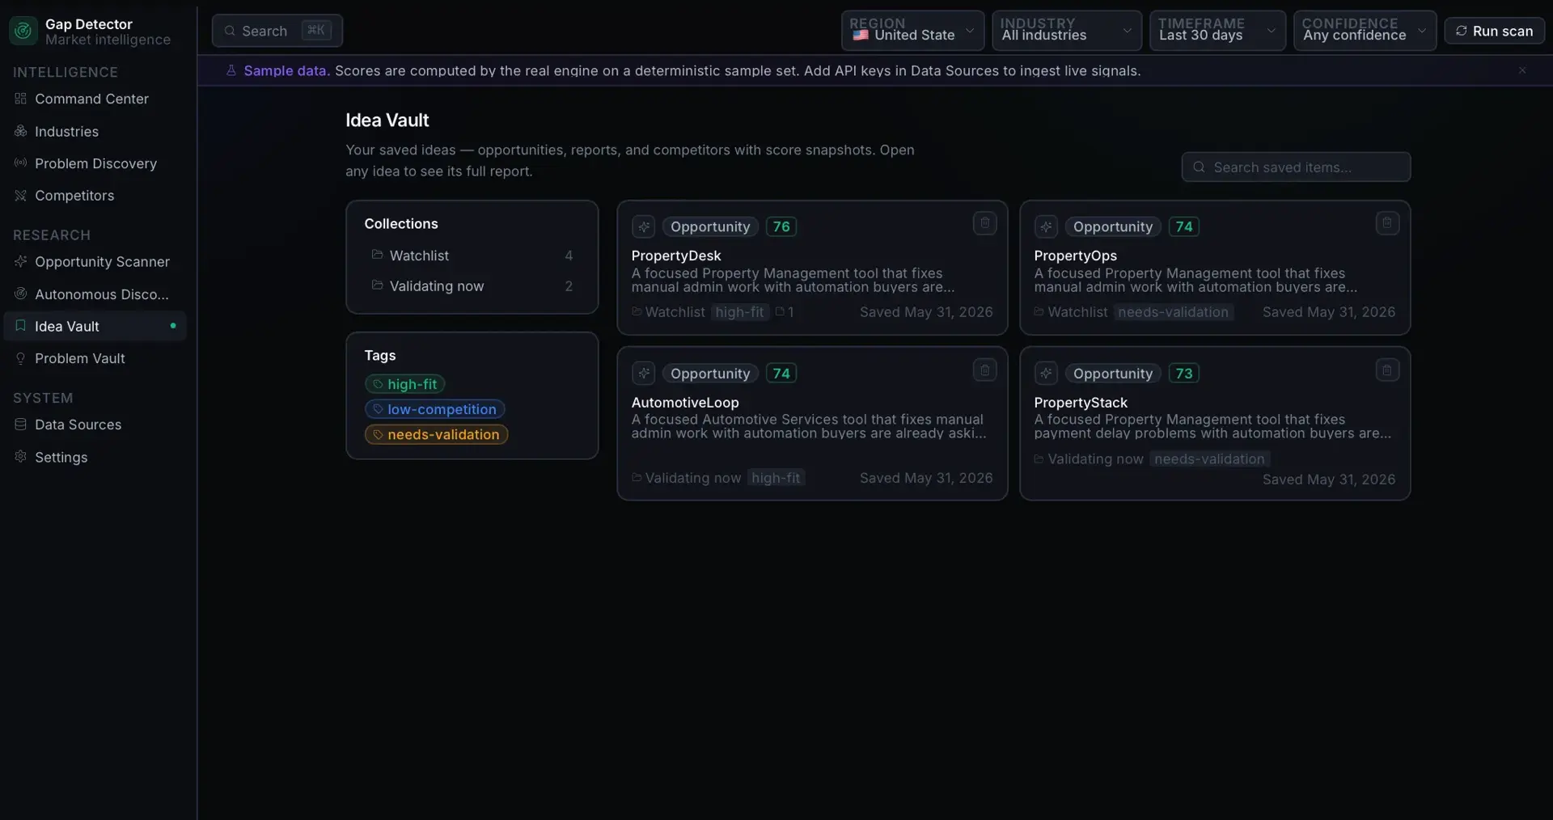The image size is (1553, 820).
Task: Click the Industries icon in sidebar
Action: tap(20, 131)
